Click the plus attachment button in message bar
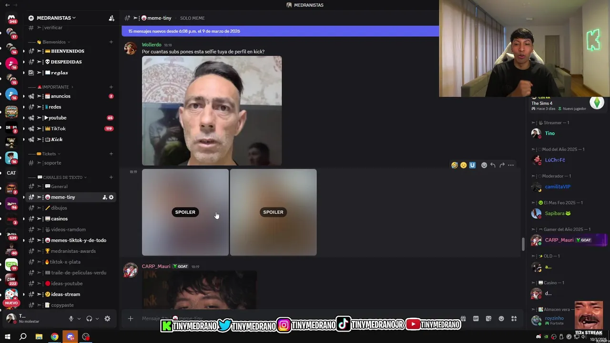Screen dimensions: 610x343 coord(131,319)
